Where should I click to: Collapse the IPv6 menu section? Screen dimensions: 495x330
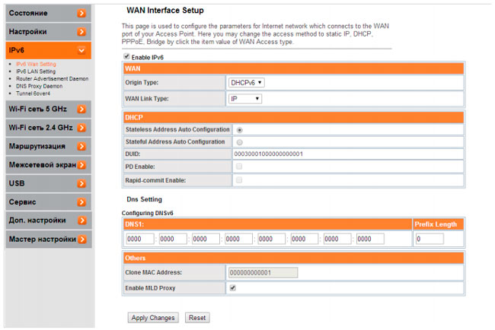[x=81, y=51]
